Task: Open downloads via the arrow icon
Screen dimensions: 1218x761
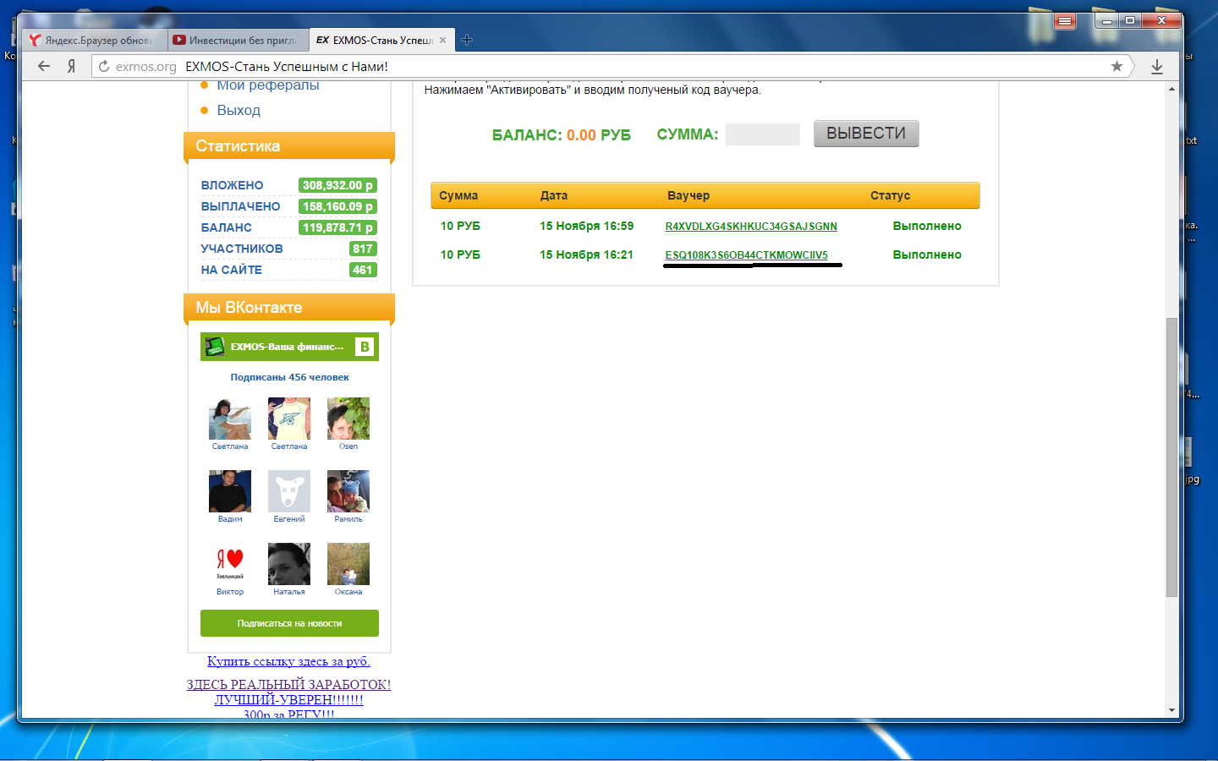Action: point(1157,66)
